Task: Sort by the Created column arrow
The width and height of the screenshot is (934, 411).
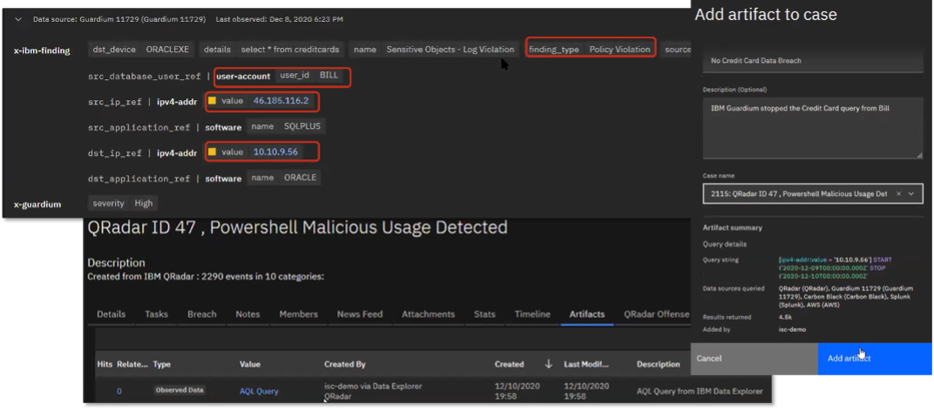Action: tap(548, 364)
